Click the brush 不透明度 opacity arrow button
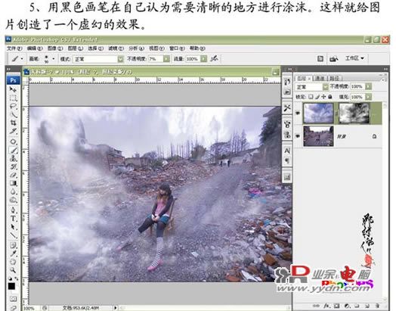Viewport: 396px width, 311px height. pos(166,59)
